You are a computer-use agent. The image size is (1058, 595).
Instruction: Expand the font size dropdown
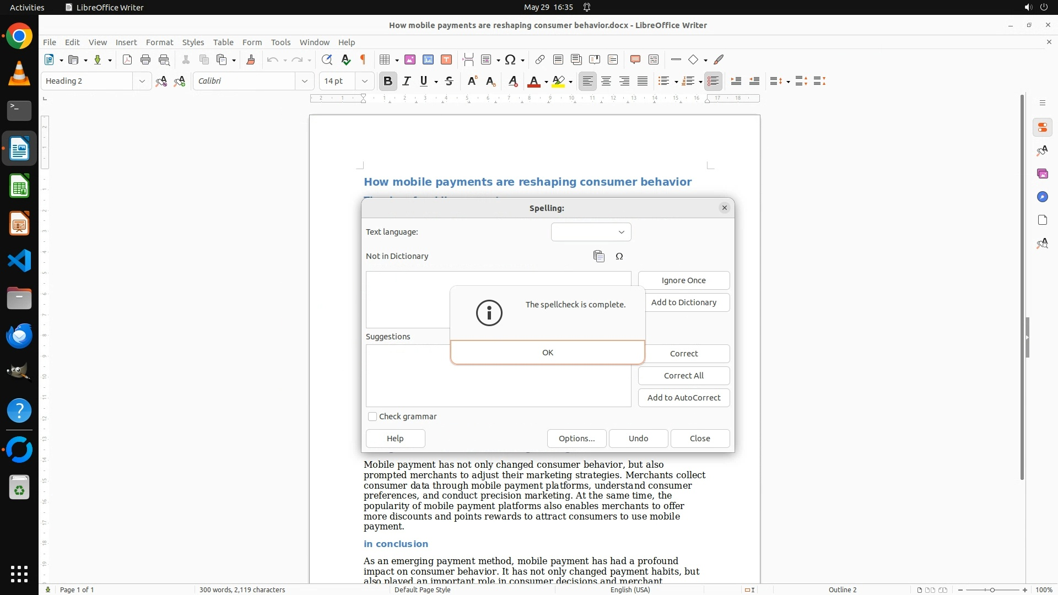(364, 81)
